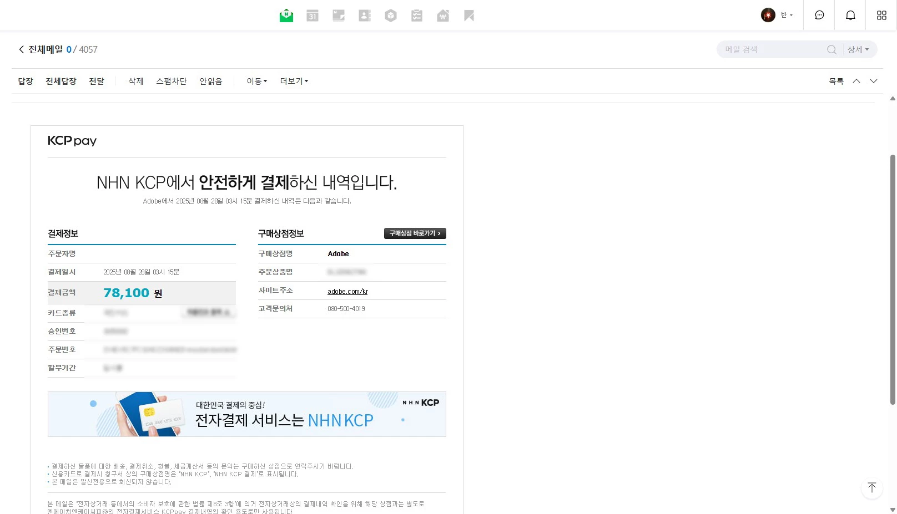Select the 결제정보 section heading
897x514 pixels.
click(63, 233)
